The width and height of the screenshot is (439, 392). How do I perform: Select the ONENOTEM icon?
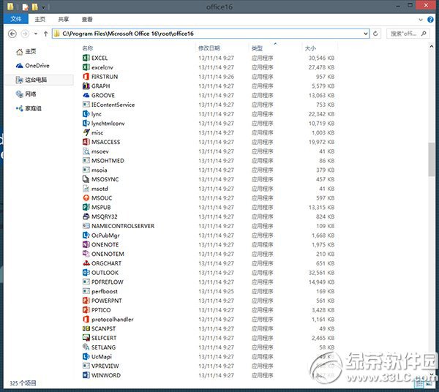click(86, 254)
